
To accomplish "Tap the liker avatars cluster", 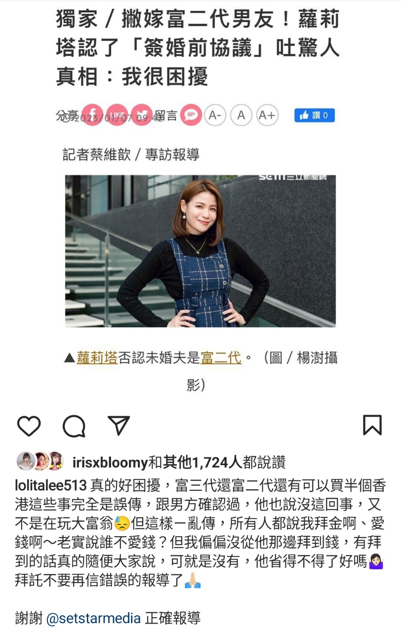I will pyautogui.click(x=40, y=461).
